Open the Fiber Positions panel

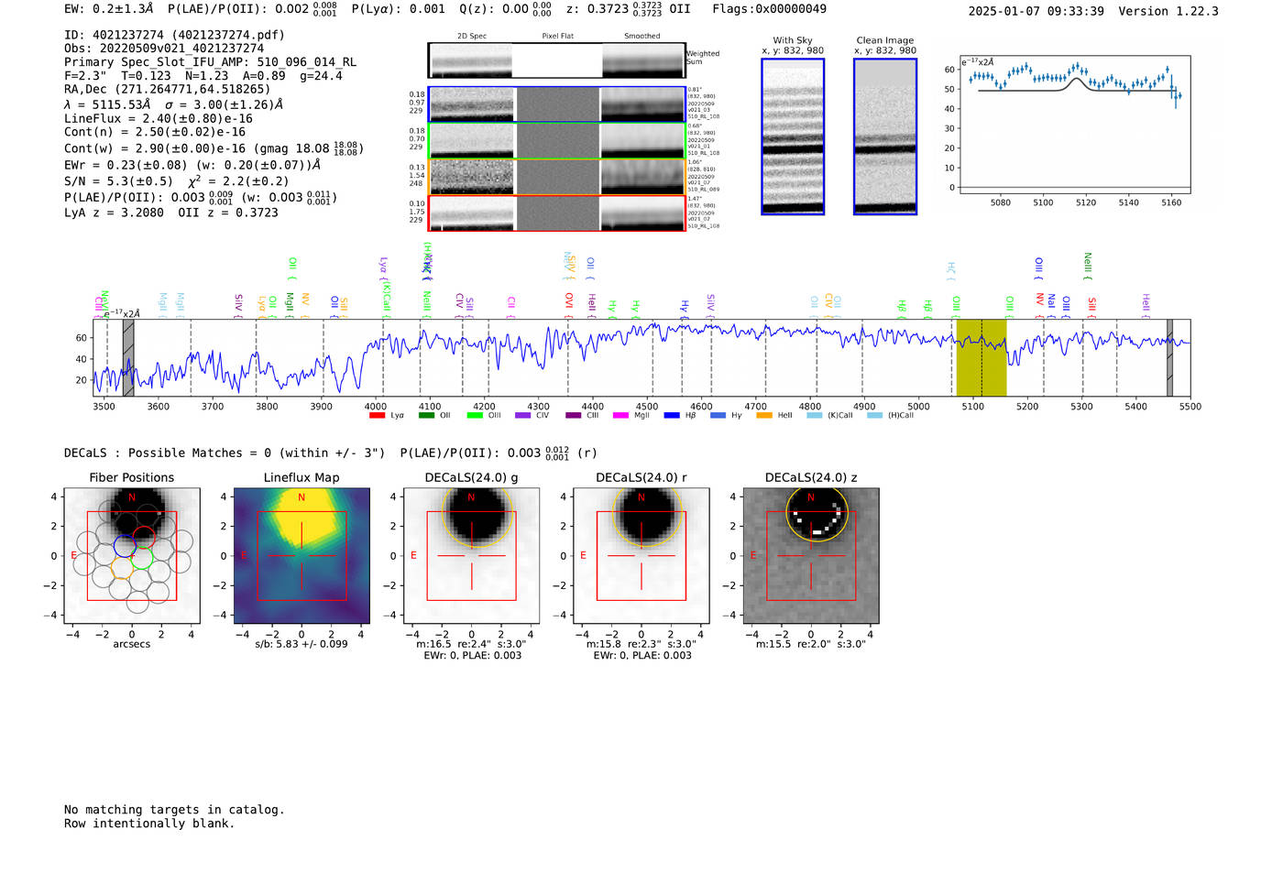pos(132,556)
